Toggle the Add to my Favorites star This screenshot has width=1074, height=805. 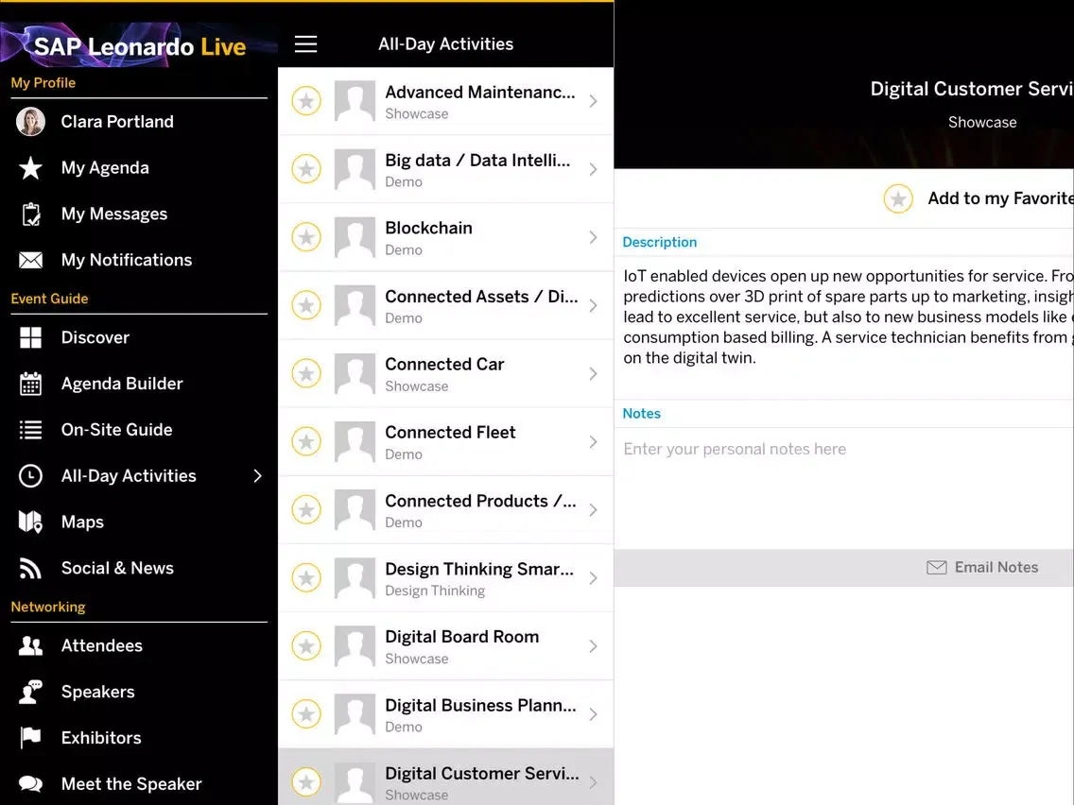click(898, 198)
